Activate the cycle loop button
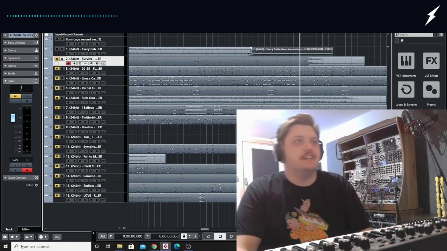The height and width of the screenshot is (251, 447). (x=208, y=236)
